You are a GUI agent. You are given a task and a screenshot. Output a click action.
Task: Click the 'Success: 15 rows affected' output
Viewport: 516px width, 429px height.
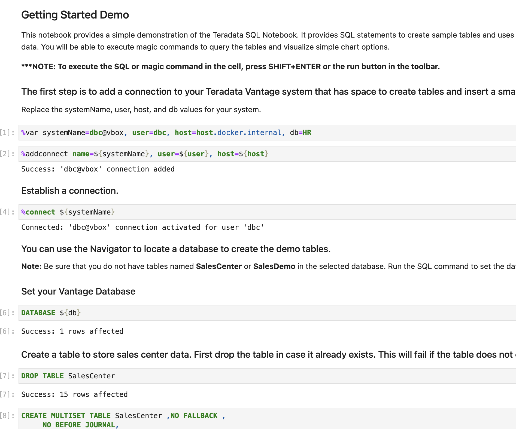pyautogui.click(x=74, y=394)
